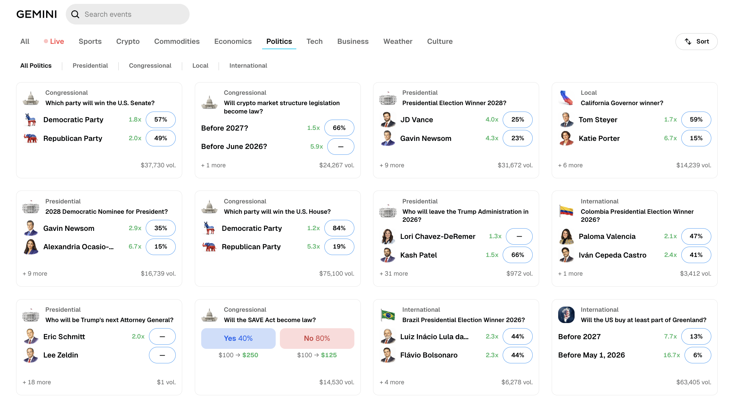Open the Live tab
The width and height of the screenshot is (730, 403).
pyautogui.click(x=54, y=41)
